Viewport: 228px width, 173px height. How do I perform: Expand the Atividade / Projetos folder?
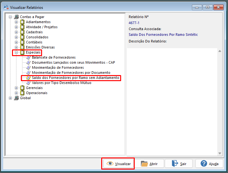coord(16,27)
